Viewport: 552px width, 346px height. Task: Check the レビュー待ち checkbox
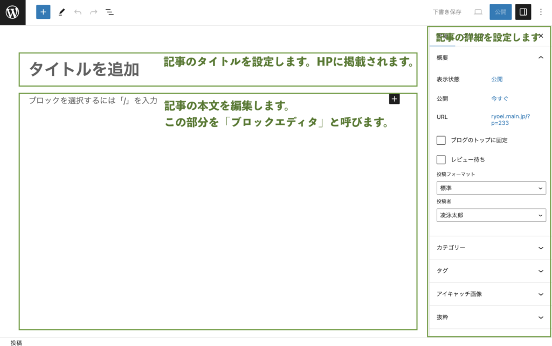click(441, 159)
